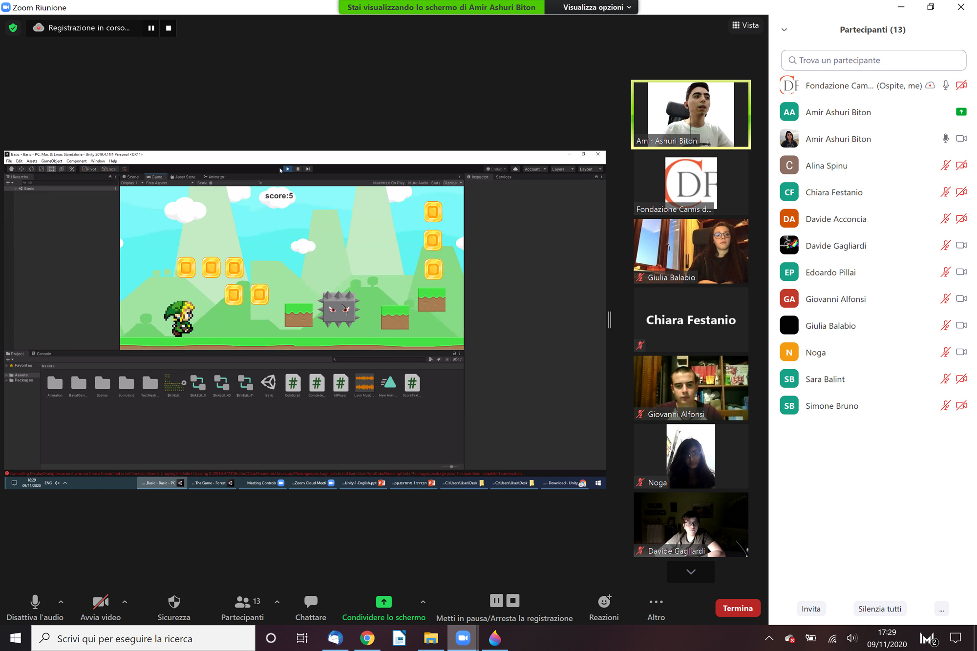Open Altro more options

click(x=656, y=608)
